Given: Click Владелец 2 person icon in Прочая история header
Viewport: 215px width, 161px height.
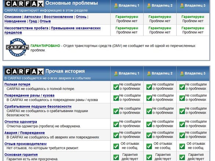Looking at the screenshot, I should [149, 74].
